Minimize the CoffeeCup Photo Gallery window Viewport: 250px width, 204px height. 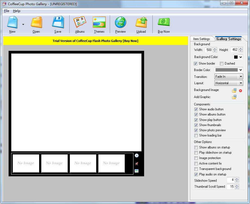[x=224, y=3]
